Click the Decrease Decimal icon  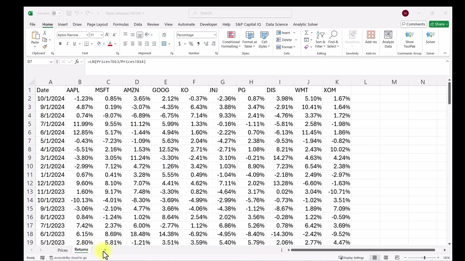pos(213,44)
